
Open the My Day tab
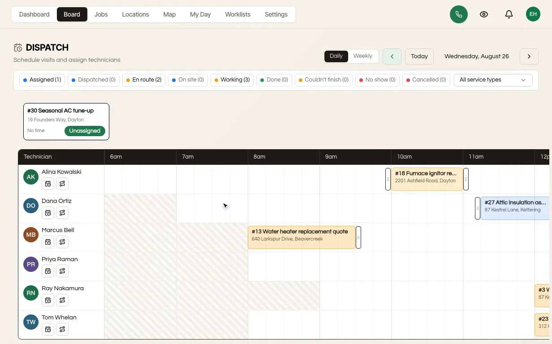coord(200,14)
